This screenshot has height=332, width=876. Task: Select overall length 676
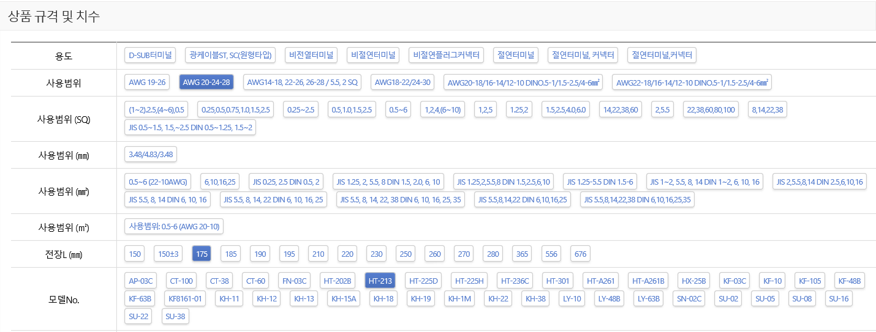(581, 253)
